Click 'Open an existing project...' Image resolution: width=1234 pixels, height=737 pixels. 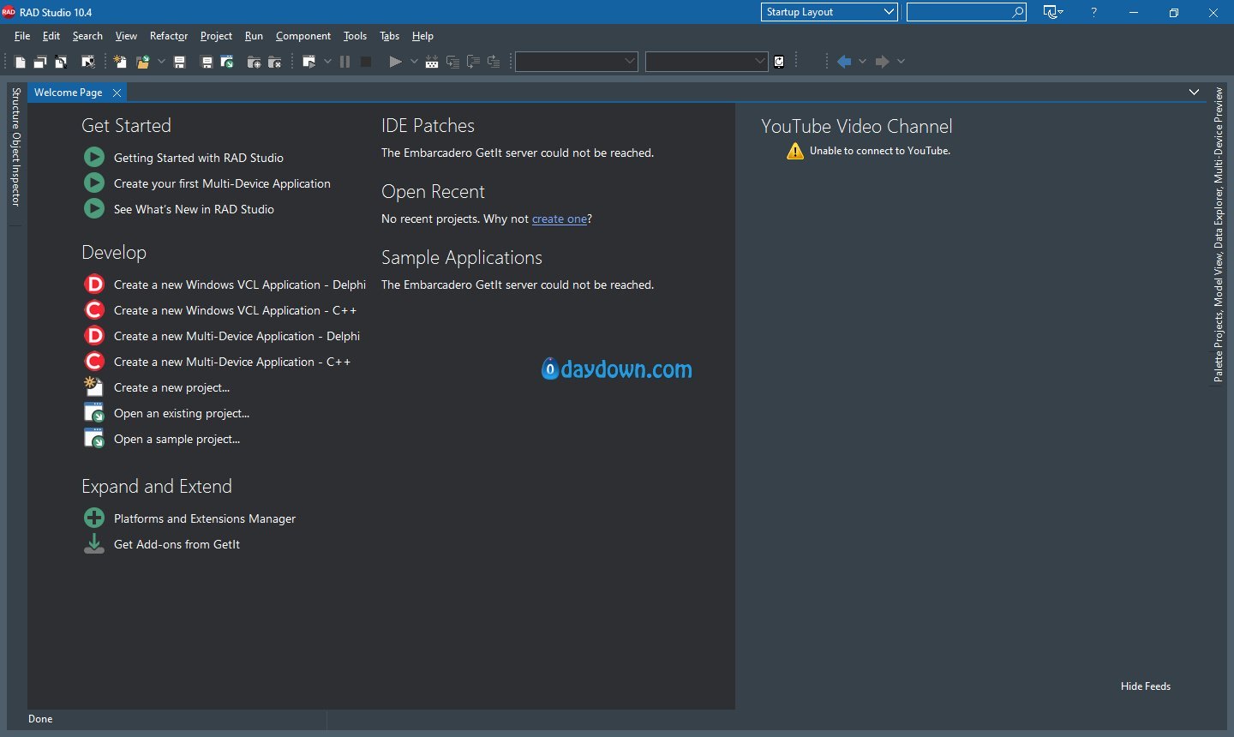point(182,413)
